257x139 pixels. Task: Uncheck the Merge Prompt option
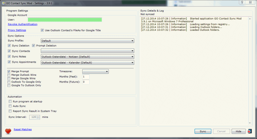point(9,71)
